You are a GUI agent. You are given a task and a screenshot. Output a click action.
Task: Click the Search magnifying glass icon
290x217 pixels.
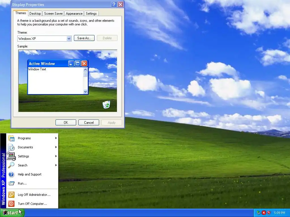tap(11, 165)
